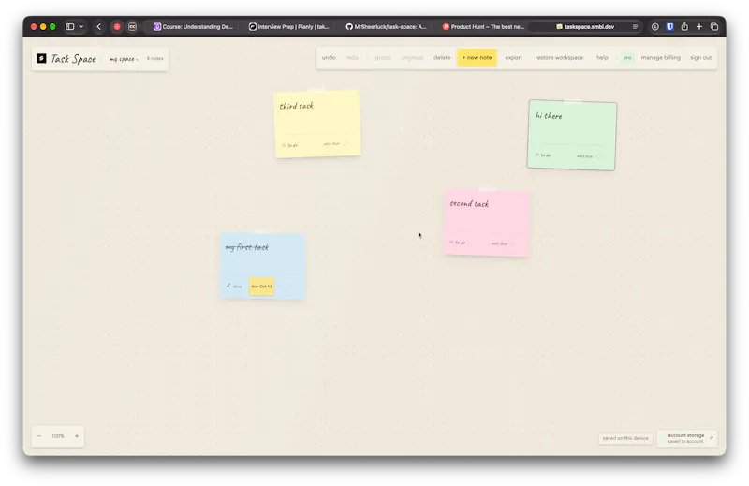Click the '4 notes' counter
Screen dimensions: 749x486
click(154, 58)
